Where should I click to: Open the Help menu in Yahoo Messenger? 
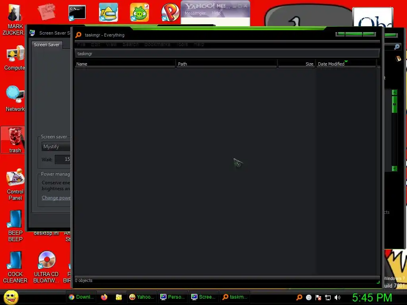click(x=216, y=13)
